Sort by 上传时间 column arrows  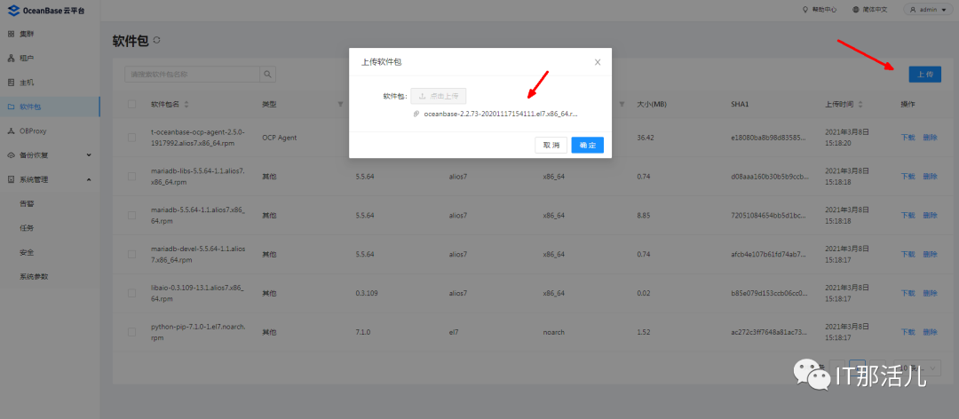coord(860,105)
